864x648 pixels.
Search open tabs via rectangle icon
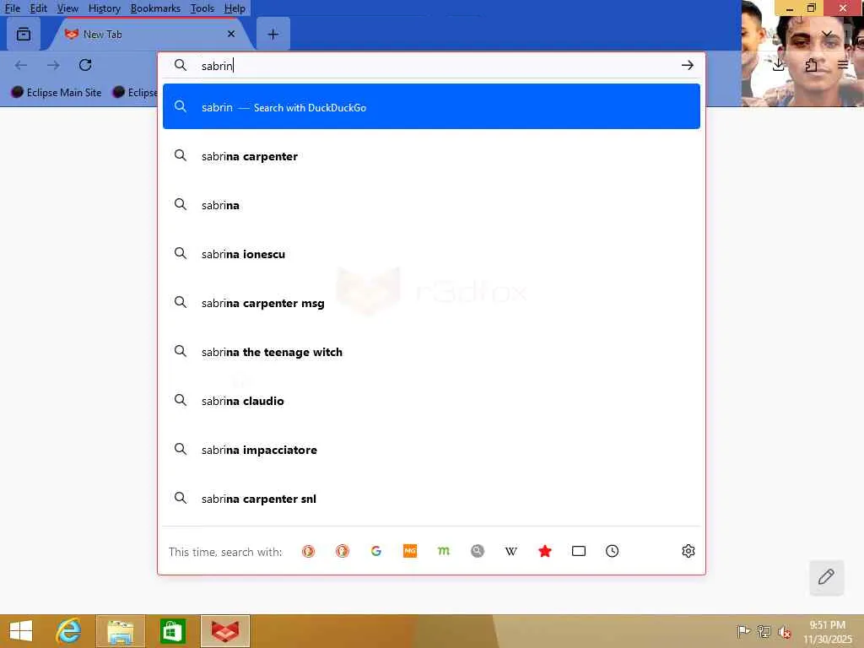pos(579,551)
